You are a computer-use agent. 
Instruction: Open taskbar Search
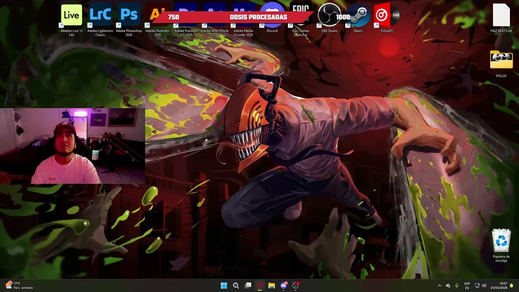point(236,286)
